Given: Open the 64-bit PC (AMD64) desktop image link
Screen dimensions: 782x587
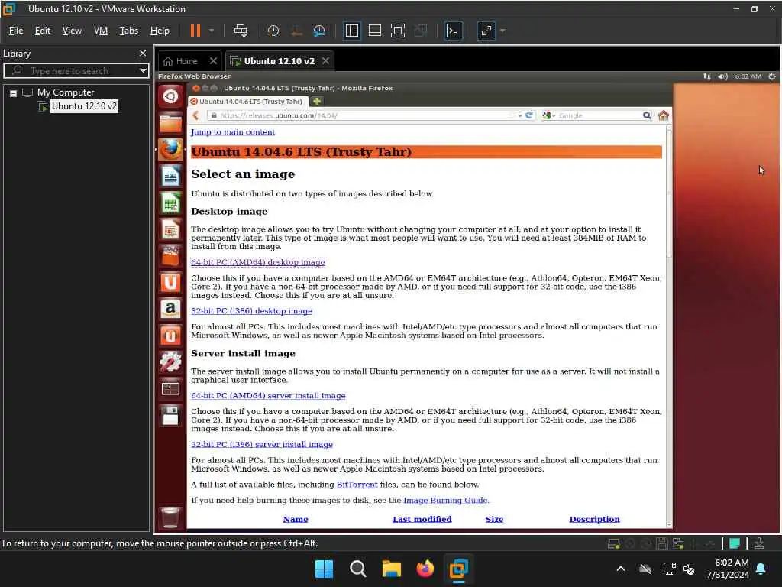Looking at the screenshot, I should [x=258, y=262].
